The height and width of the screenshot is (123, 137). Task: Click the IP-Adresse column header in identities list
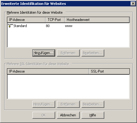coord(26,20)
